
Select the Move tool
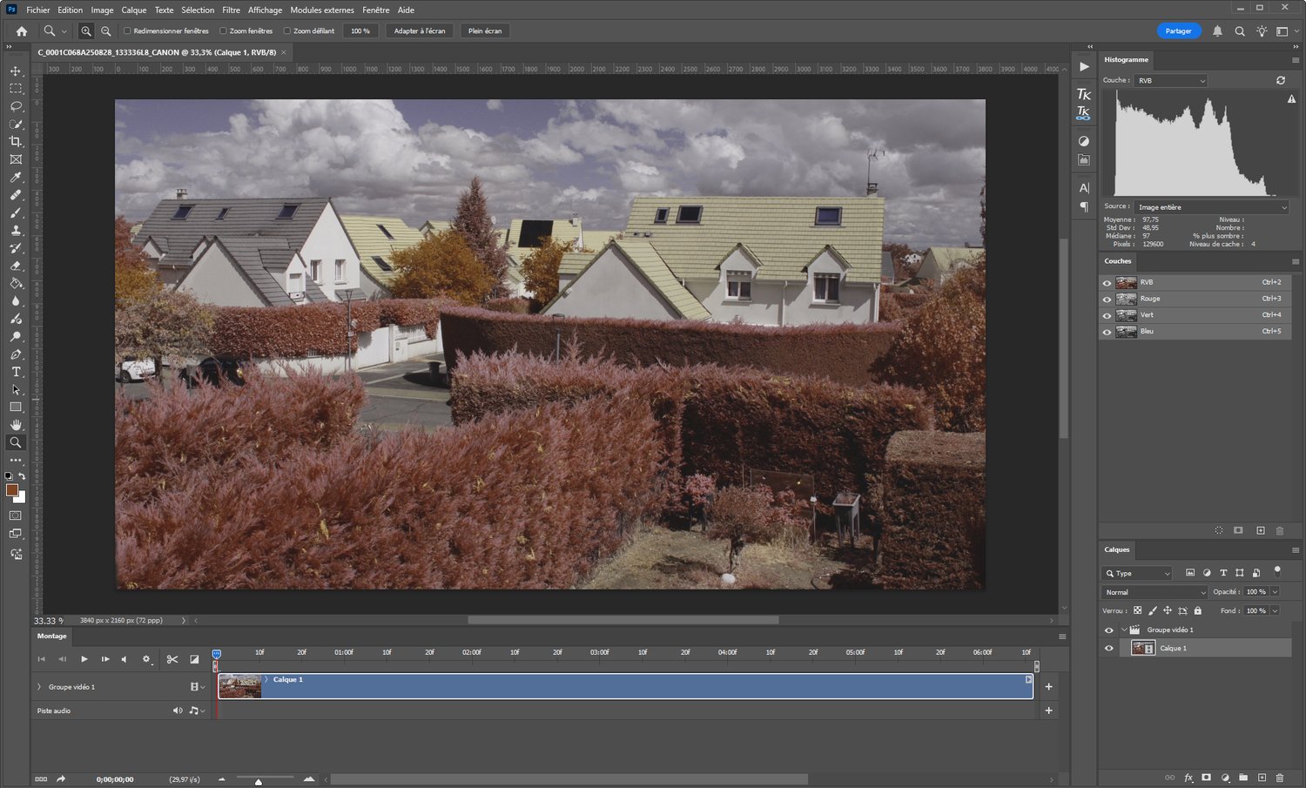click(x=16, y=71)
